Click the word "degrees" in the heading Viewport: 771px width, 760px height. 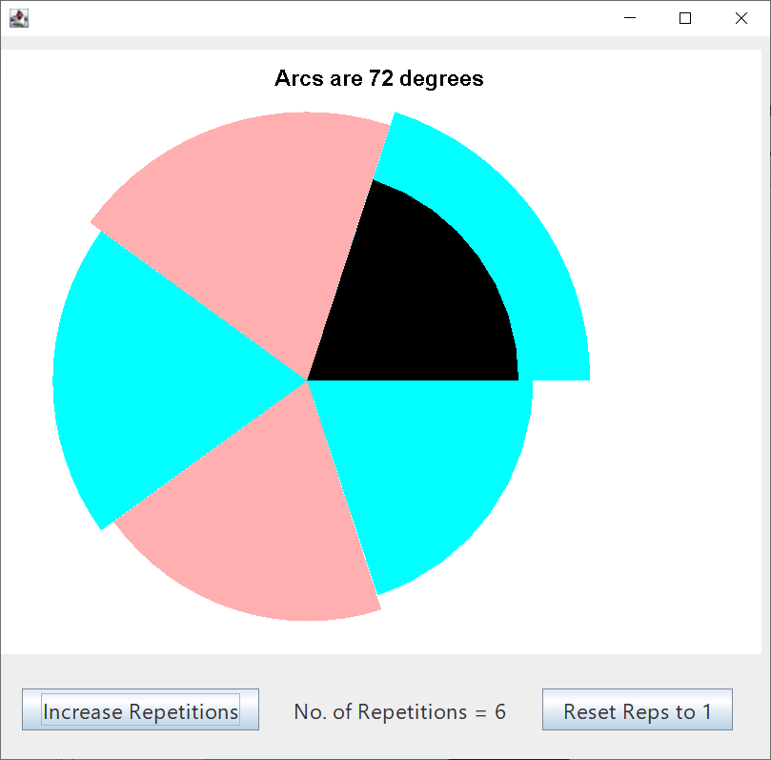point(441,79)
